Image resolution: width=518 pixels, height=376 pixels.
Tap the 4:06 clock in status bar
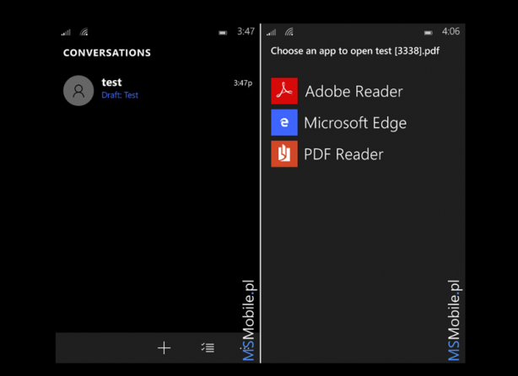pyautogui.click(x=451, y=31)
